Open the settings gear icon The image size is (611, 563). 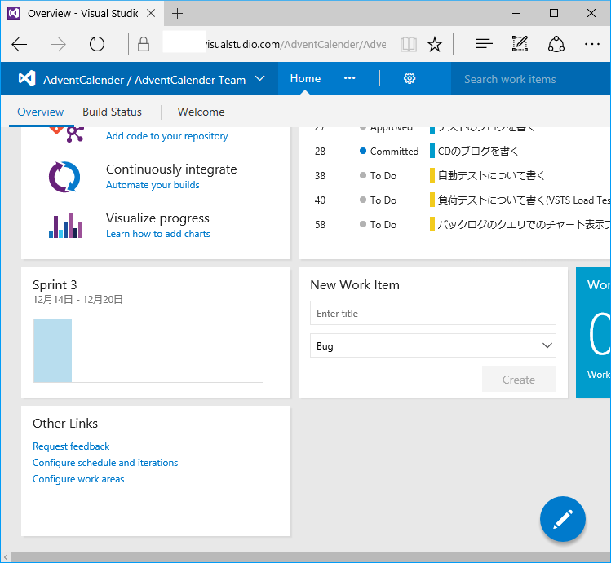(x=410, y=78)
